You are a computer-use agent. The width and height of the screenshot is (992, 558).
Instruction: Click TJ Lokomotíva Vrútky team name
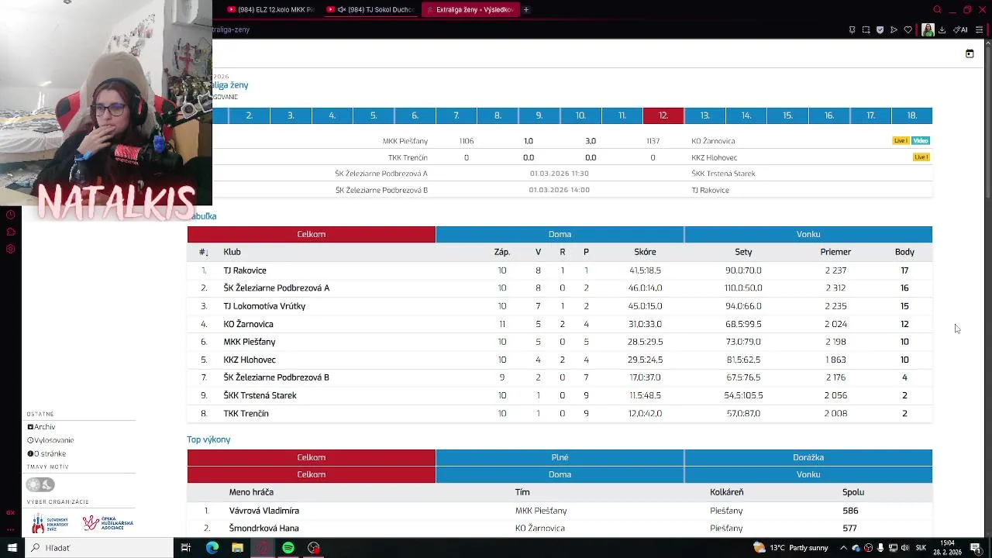tap(264, 306)
